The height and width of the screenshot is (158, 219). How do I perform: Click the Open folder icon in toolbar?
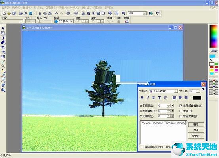(x=9, y=13)
